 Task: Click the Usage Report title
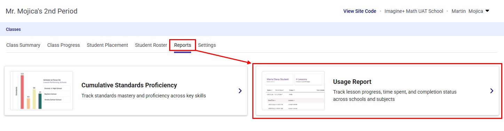pos(352,82)
